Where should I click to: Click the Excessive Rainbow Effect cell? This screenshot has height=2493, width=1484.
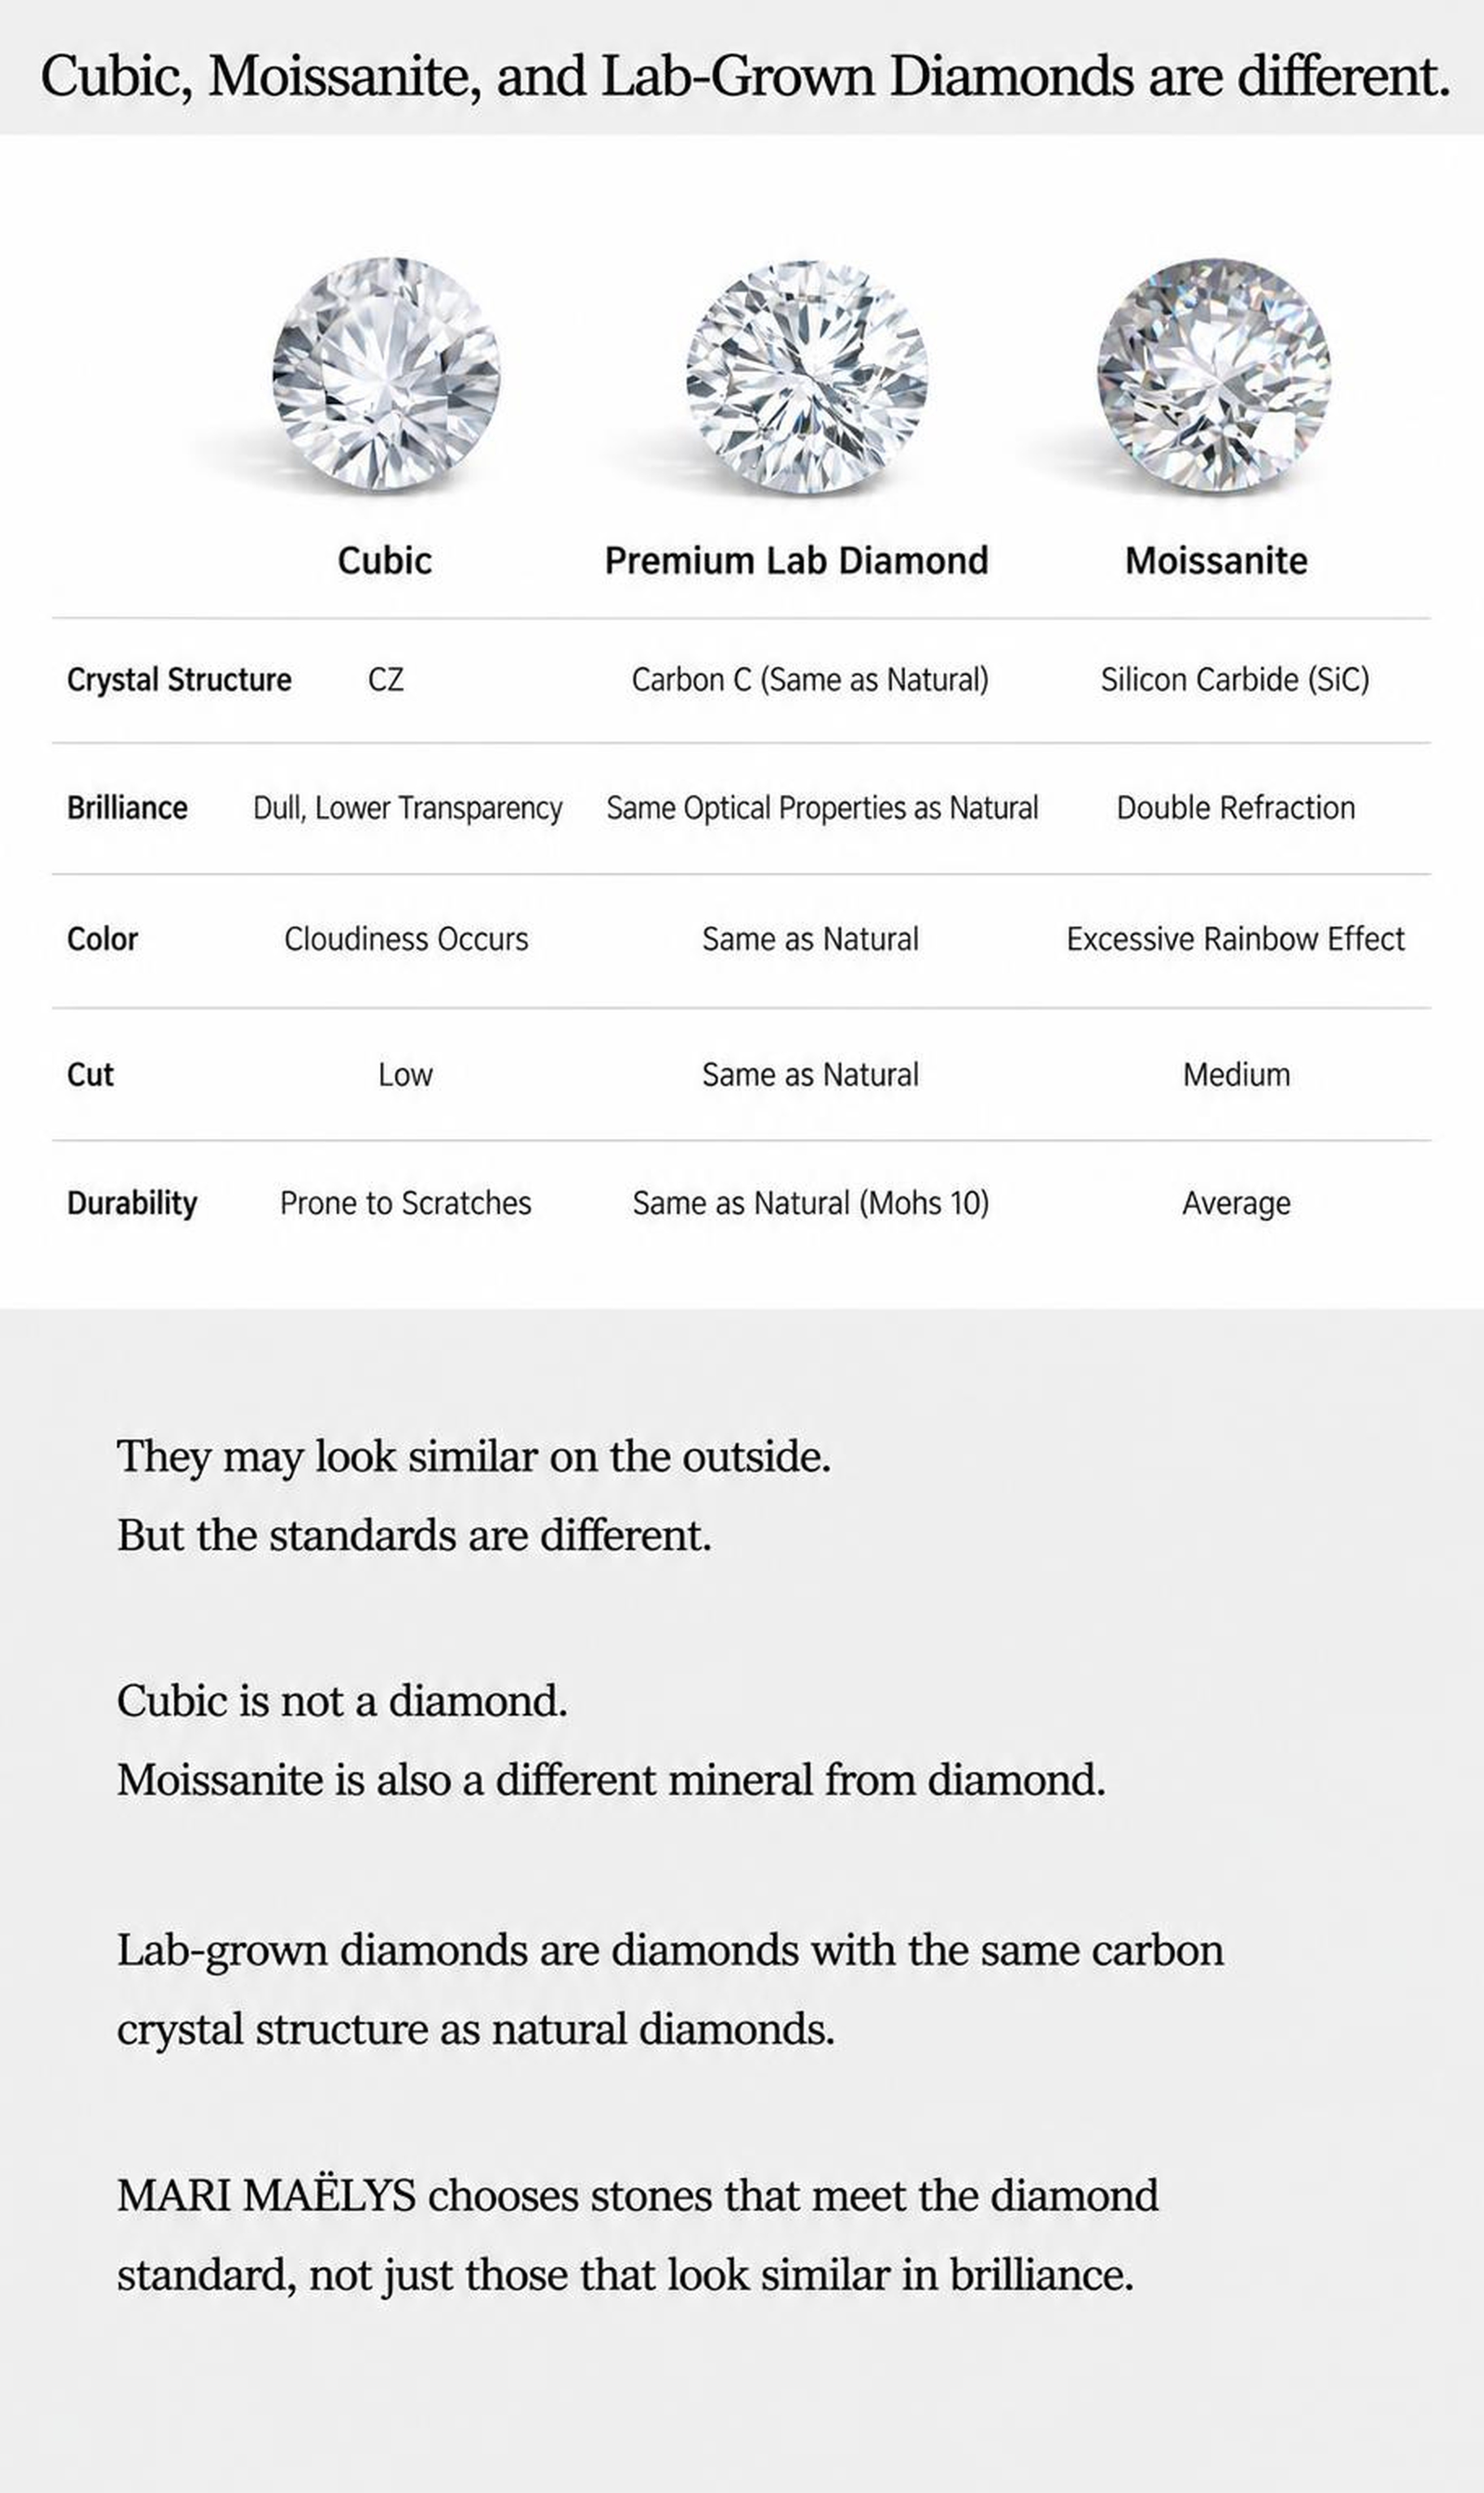point(1236,939)
